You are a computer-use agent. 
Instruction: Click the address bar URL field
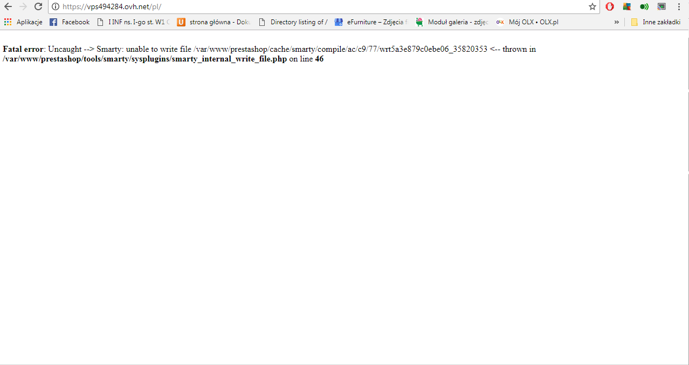pos(323,6)
